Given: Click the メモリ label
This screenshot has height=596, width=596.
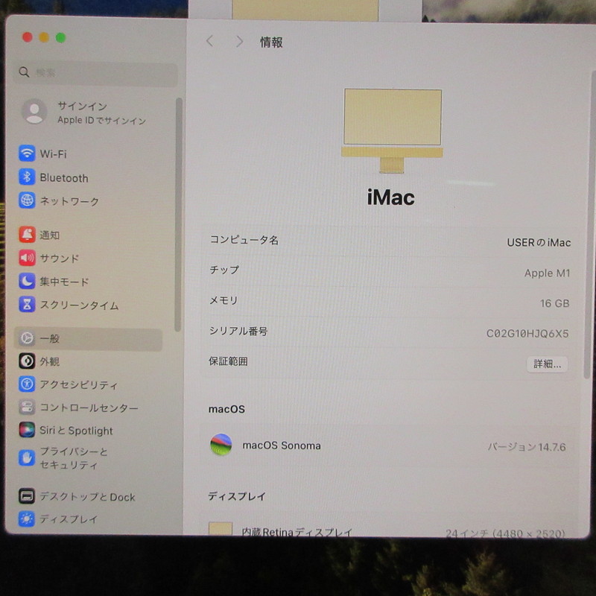Looking at the screenshot, I should pos(223,300).
